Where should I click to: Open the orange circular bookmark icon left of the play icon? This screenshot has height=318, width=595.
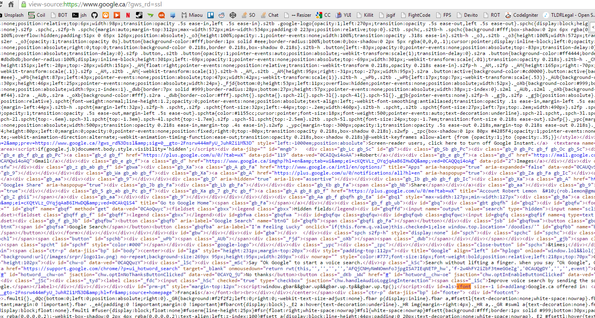coord(106,15)
